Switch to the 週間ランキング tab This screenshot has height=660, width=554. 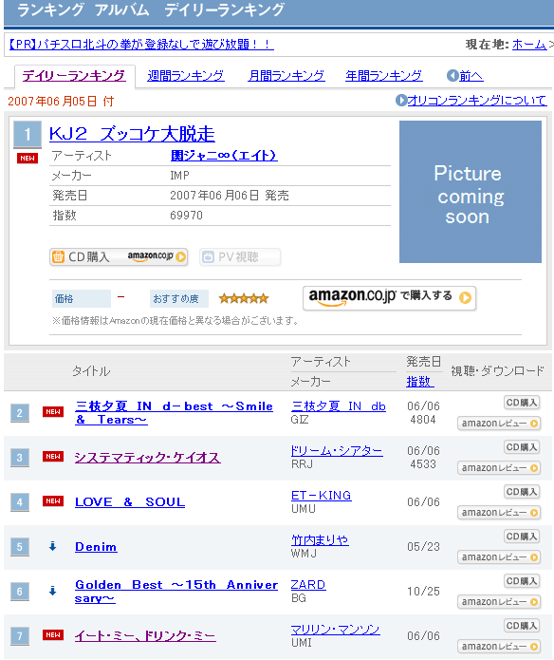tap(185, 76)
